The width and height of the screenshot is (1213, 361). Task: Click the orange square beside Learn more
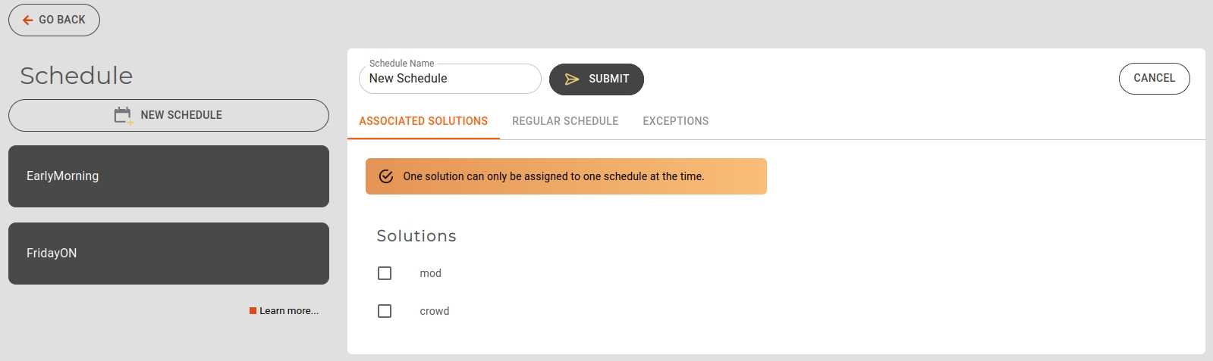coord(253,311)
